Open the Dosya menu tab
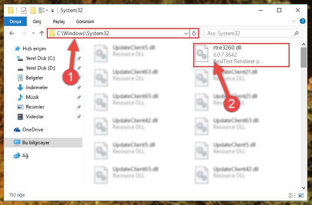The image size is (312, 205). tap(15, 21)
